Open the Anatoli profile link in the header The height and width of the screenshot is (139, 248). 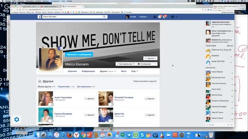pyautogui.click(x=131, y=17)
